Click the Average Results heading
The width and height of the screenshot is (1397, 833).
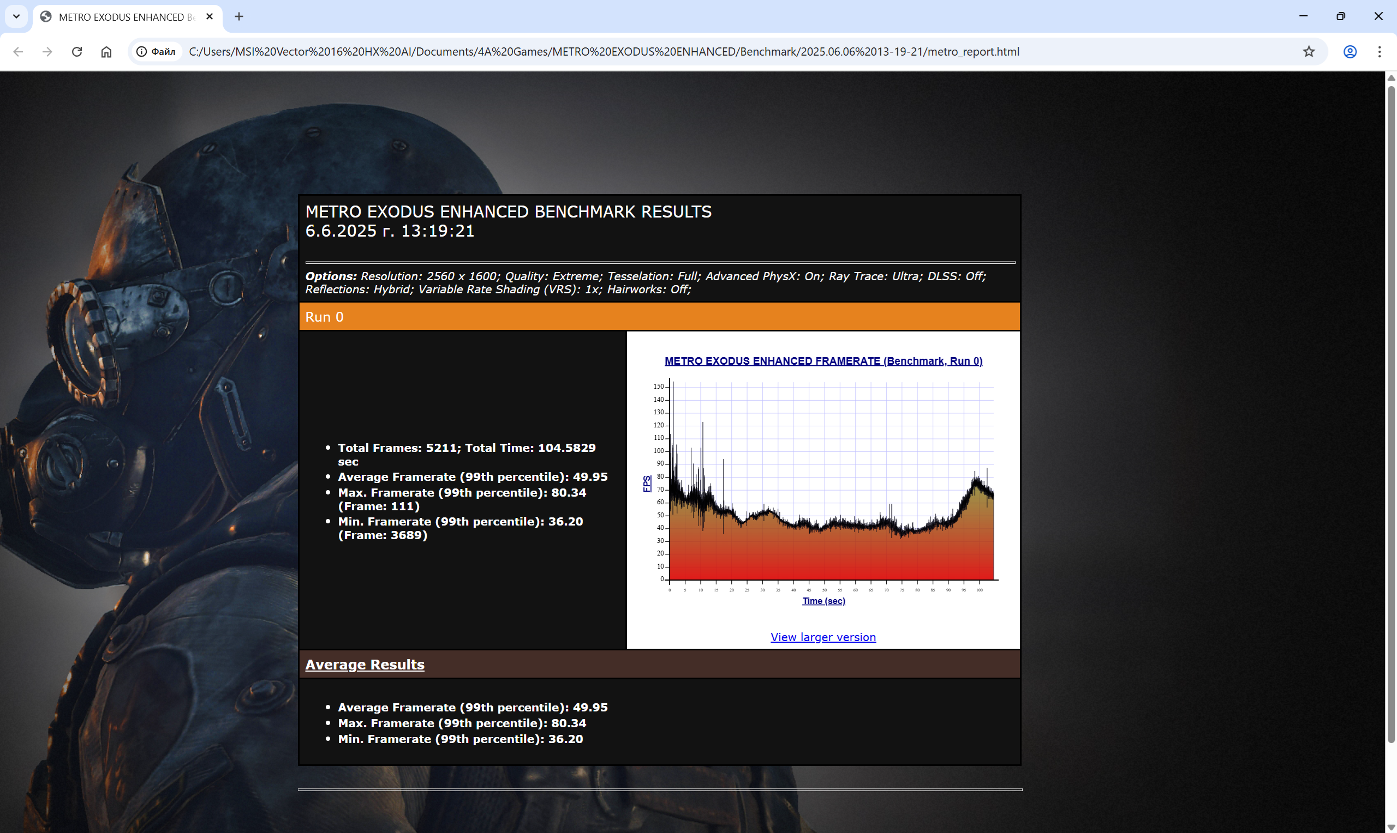tap(365, 665)
